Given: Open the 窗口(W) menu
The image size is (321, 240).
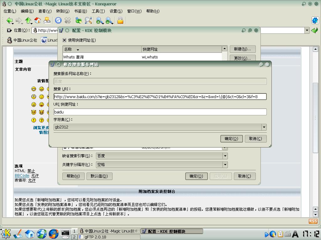Looking at the screenshot, I should coord(134,11).
